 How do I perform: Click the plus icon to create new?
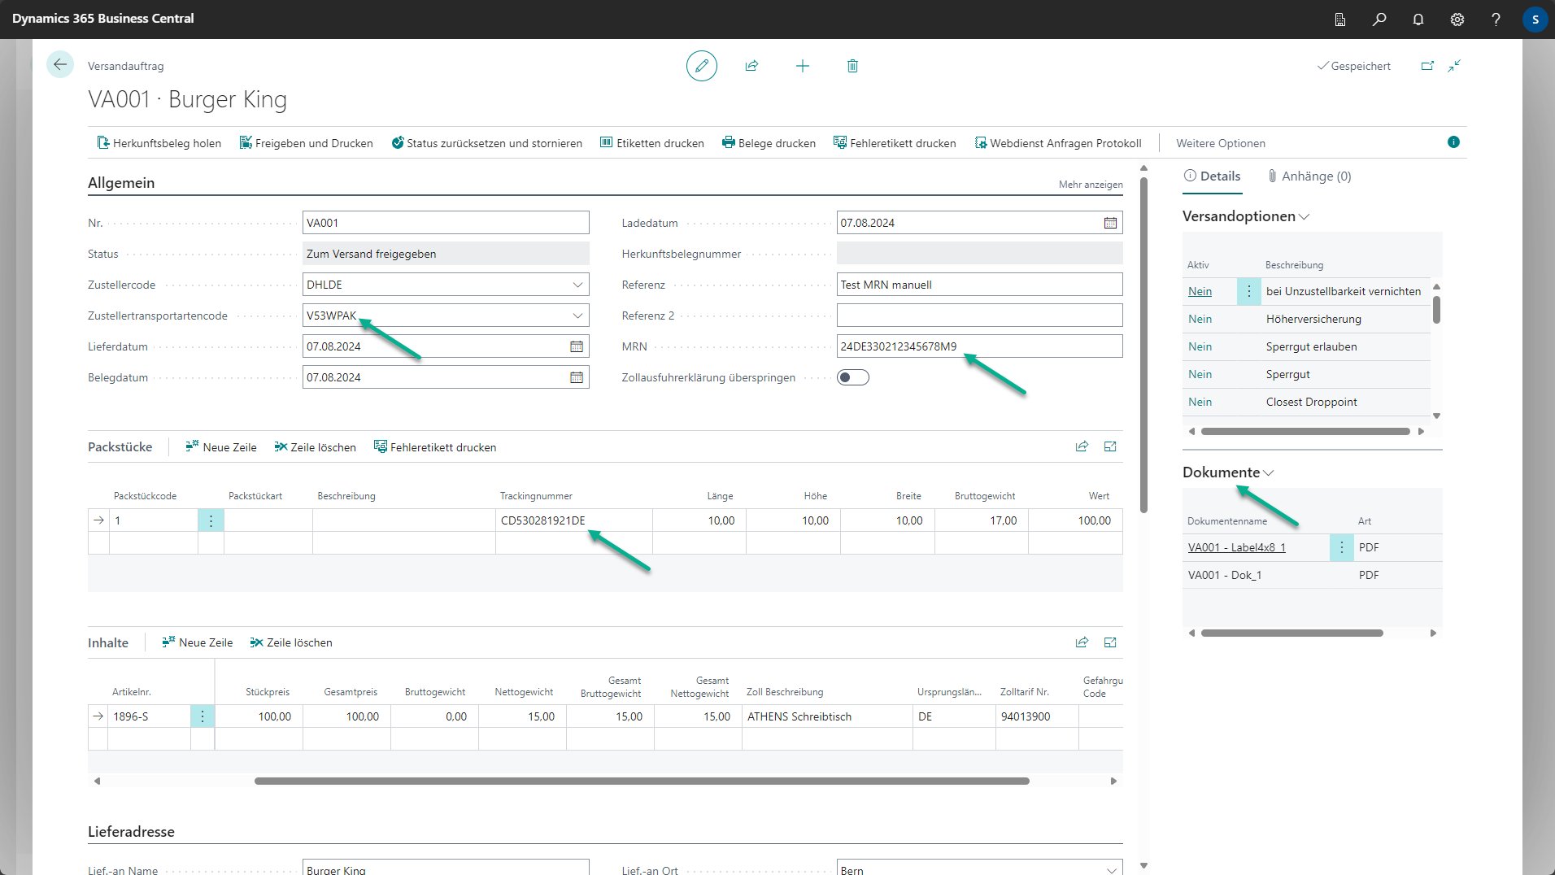(802, 66)
